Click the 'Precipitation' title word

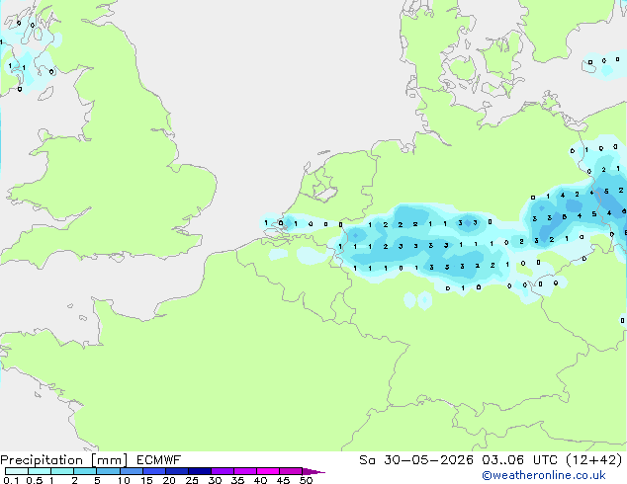pyautogui.click(x=42, y=460)
